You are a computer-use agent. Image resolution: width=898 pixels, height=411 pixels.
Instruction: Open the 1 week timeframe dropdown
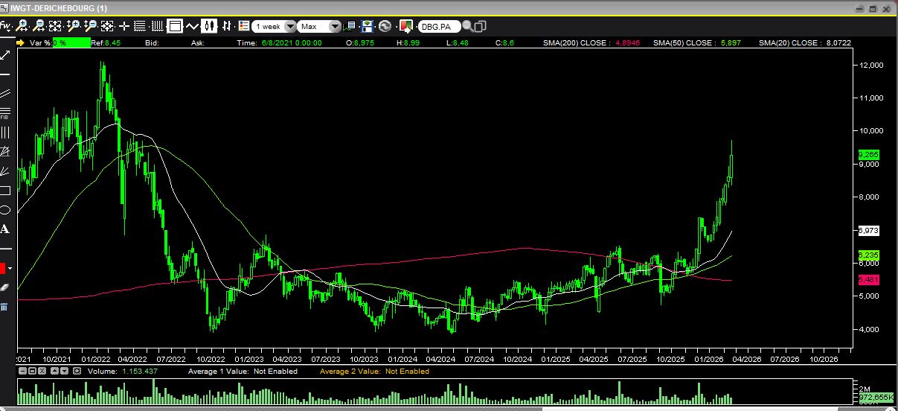point(289,26)
